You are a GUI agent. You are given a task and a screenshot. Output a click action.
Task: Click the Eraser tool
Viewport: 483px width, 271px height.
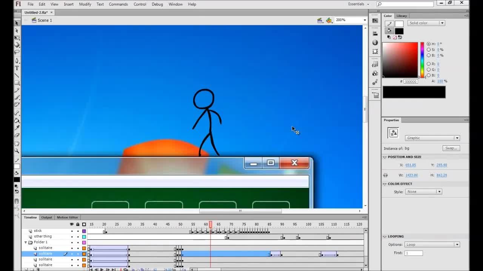(17, 135)
